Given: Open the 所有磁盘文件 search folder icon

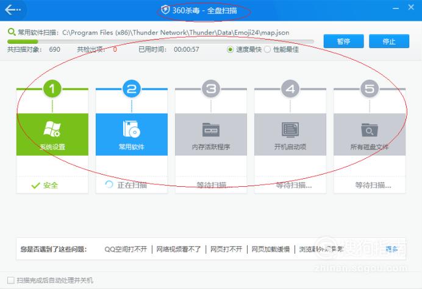Looking at the screenshot, I should click(370, 130).
